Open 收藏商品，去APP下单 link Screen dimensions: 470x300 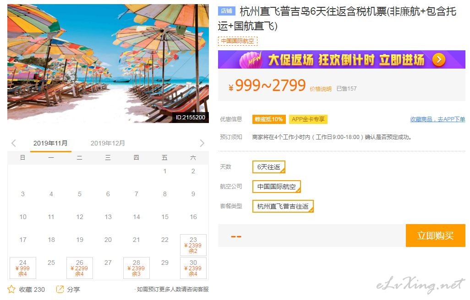pyautogui.click(x=437, y=119)
